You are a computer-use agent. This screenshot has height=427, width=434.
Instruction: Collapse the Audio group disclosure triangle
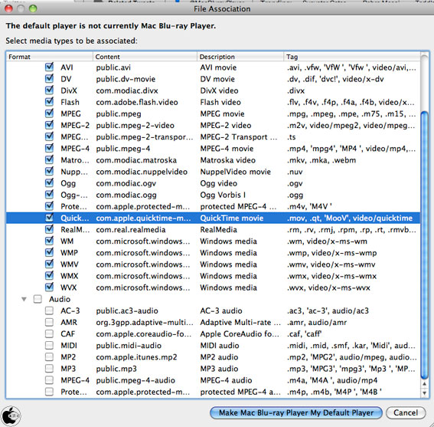click(x=24, y=299)
